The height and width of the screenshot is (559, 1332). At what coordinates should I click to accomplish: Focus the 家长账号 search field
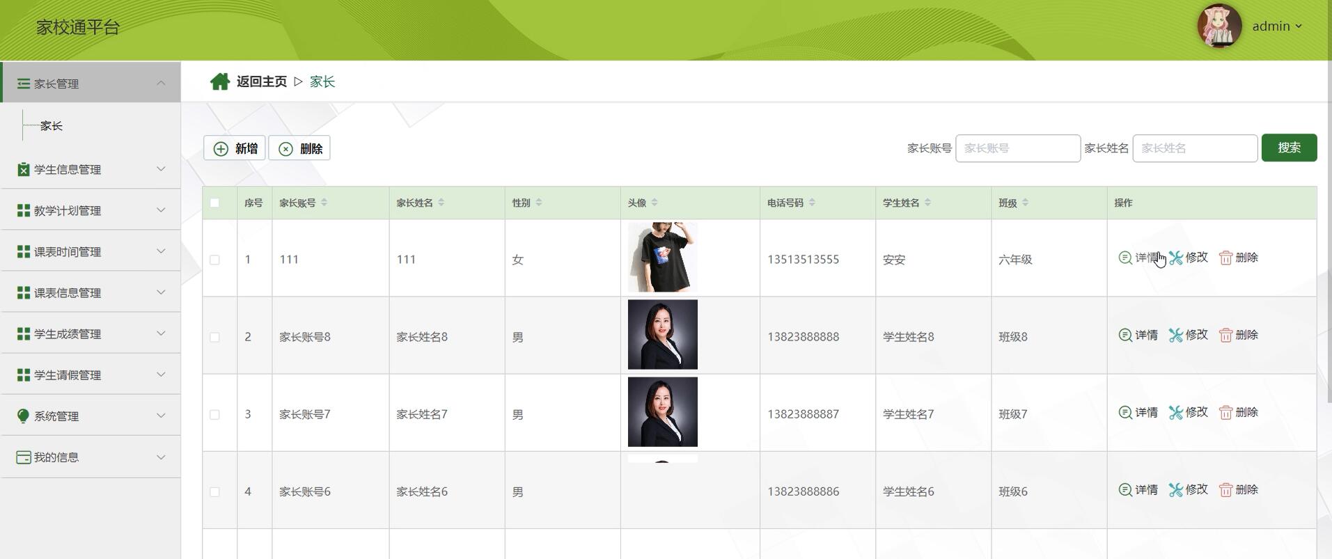[1018, 148]
